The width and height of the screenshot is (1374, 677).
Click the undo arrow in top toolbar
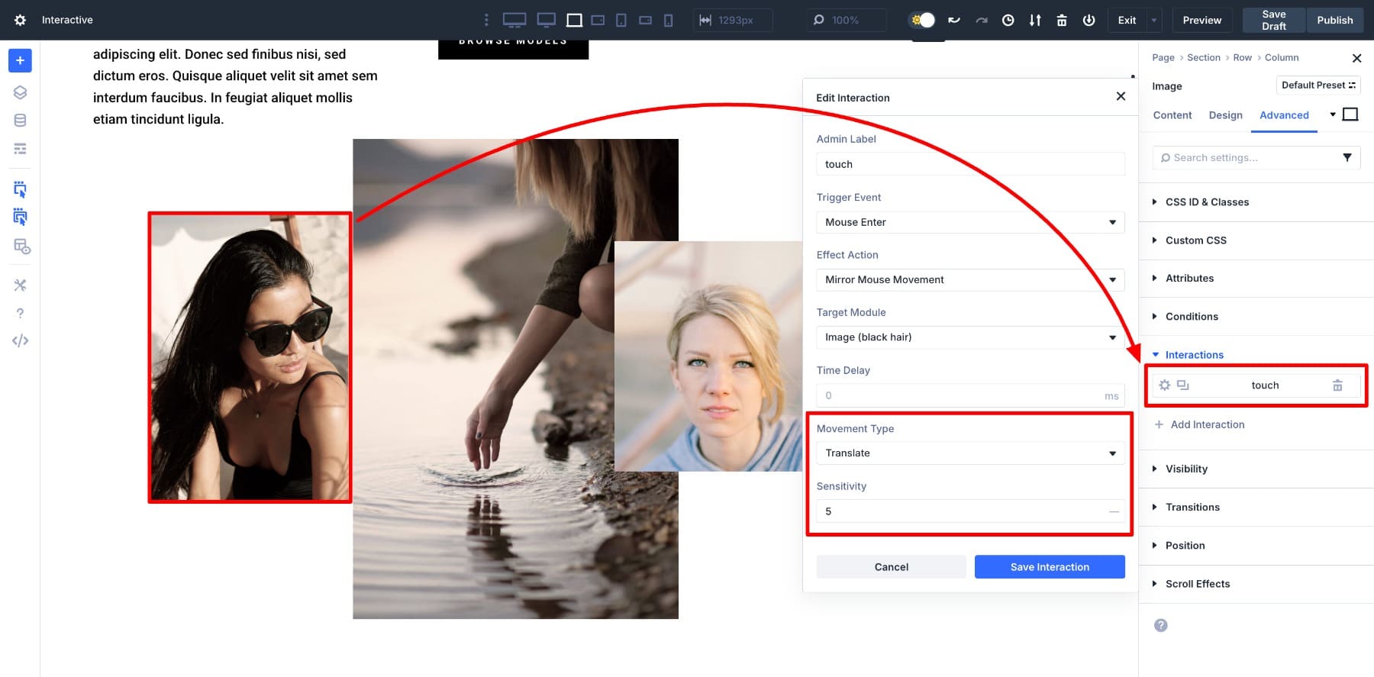coord(954,21)
